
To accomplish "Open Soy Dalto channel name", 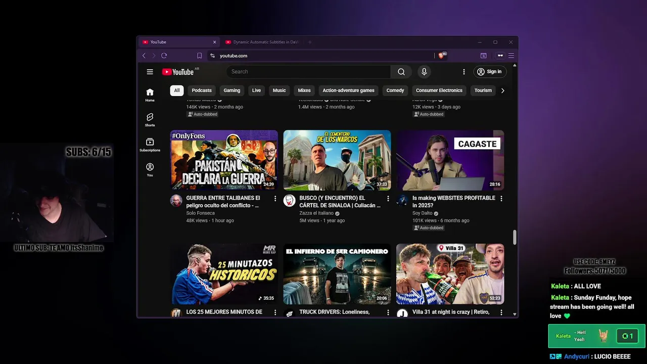I will tap(423, 213).
